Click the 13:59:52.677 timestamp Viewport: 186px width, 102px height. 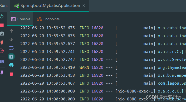(x=61, y=44)
